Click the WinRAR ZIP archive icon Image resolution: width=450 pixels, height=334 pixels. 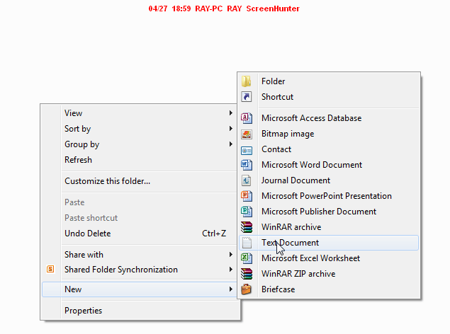click(x=246, y=274)
